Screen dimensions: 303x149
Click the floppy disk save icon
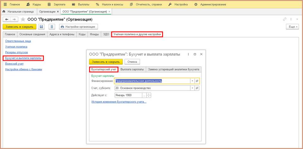pyautogui.click(x=42, y=27)
